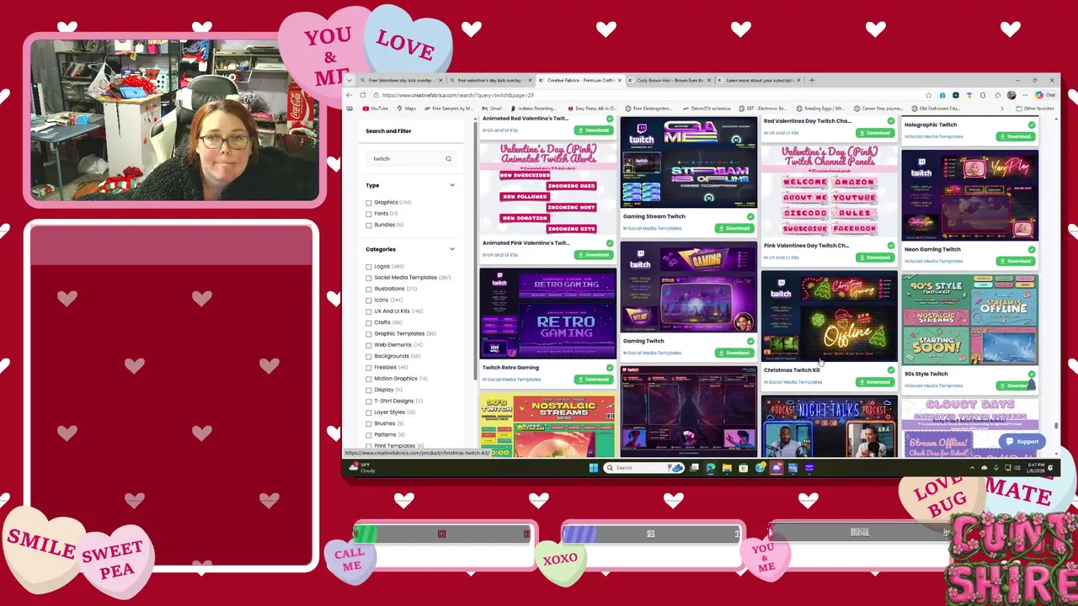Image resolution: width=1078 pixels, height=606 pixels.
Task: Tick the Graphics type checkbox
Action: (369, 203)
